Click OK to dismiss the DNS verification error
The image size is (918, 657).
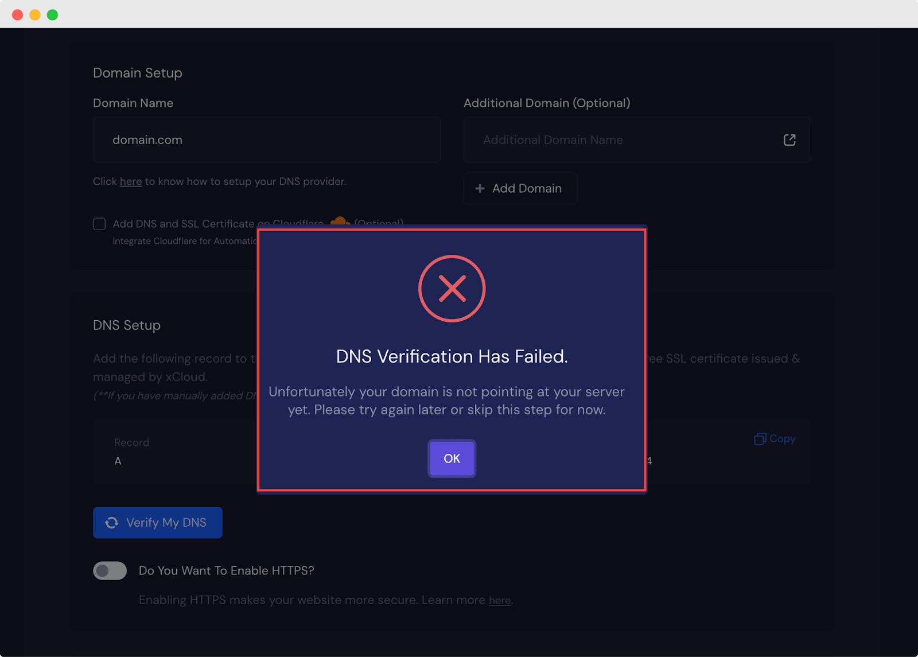pos(452,458)
